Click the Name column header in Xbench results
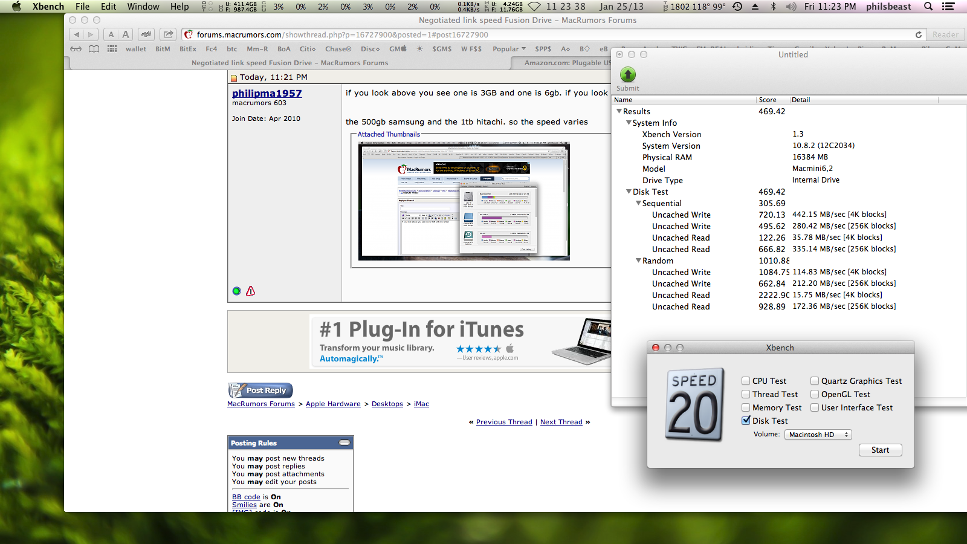The image size is (967, 544). click(684, 100)
